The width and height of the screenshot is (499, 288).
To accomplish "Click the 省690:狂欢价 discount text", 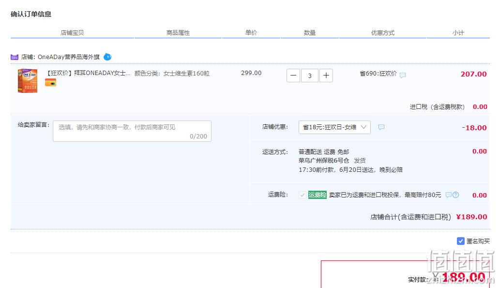I will pyautogui.click(x=378, y=74).
